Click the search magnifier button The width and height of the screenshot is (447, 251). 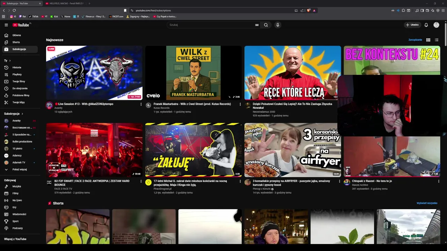click(x=266, y=25)
